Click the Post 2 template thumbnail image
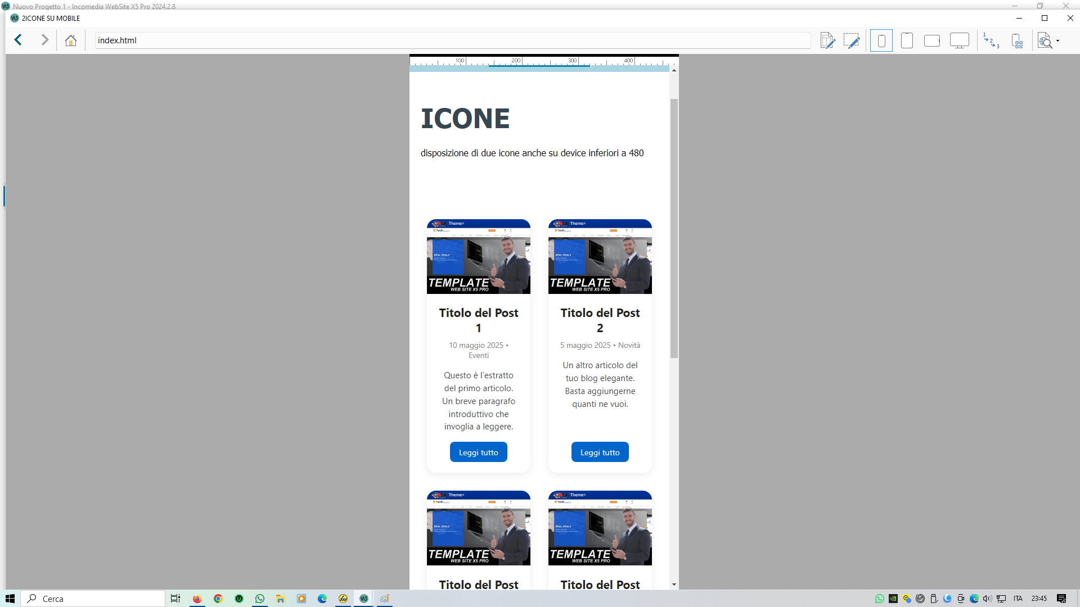This screenshot has height=607, width=1080. pyautogui.click(x=600, y=257)
